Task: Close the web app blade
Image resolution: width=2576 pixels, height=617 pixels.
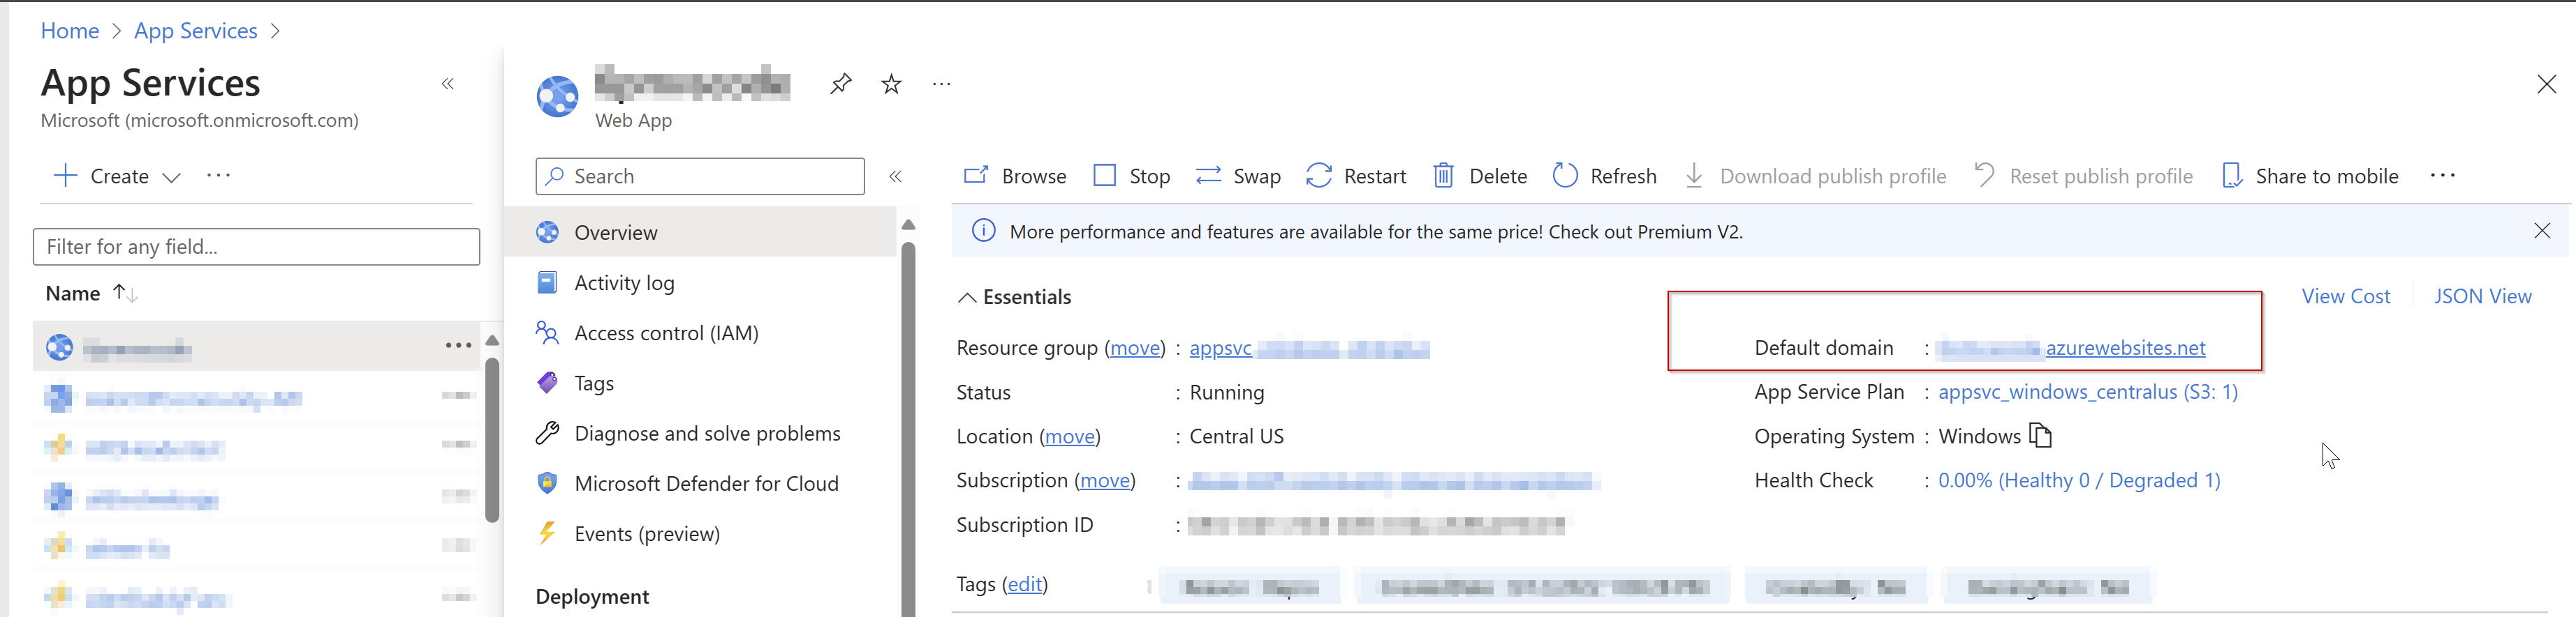Action: 2546,84
